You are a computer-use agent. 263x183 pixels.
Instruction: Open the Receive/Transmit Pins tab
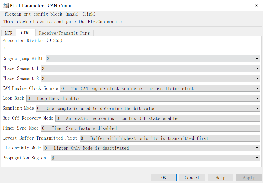click(x=64, y=33)
